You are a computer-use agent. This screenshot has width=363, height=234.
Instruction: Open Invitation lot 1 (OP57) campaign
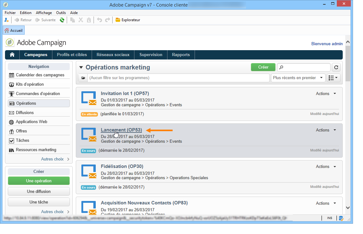pos(125,93)
